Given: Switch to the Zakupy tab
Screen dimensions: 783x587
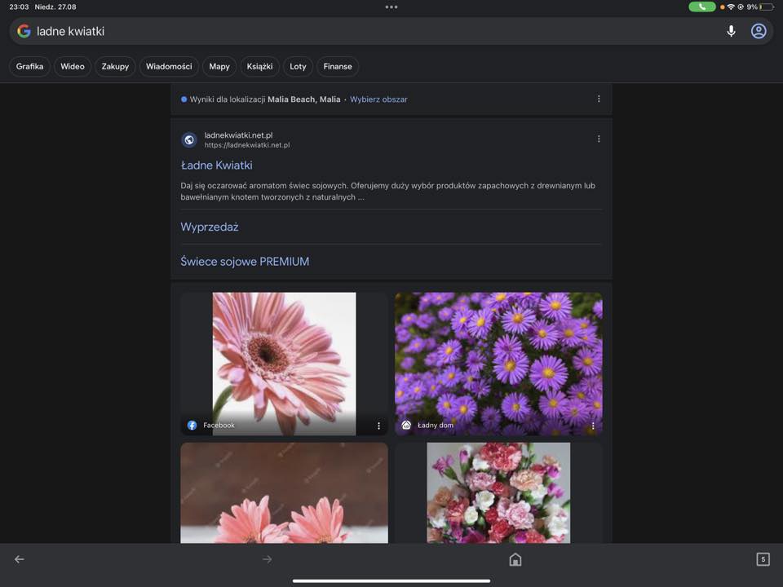Looking at the screenshot, I should 115,66.
